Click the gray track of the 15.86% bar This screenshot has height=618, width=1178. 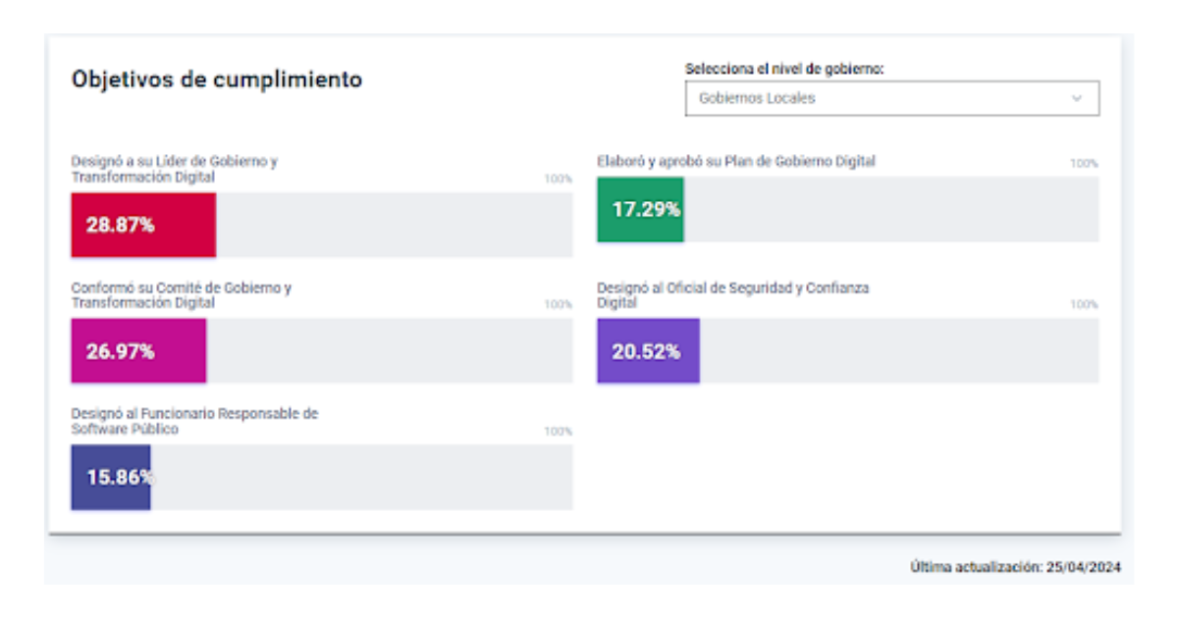tap(363, 476)
